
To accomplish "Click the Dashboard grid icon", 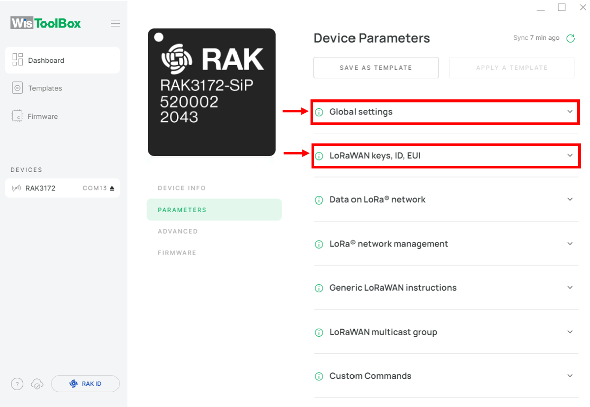I will [x=17, y=59].
